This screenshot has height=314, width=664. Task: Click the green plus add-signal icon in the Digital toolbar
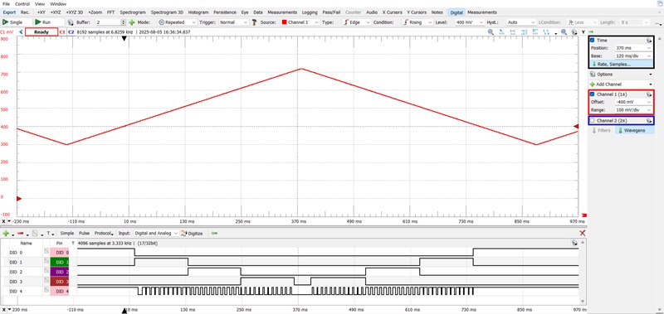click(6, 234)
